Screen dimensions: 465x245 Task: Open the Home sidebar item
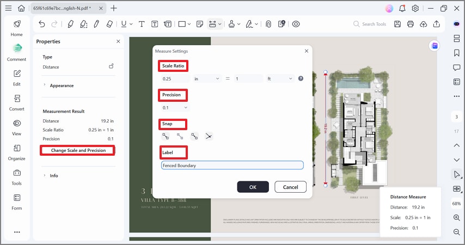click(x=16, y=28)
